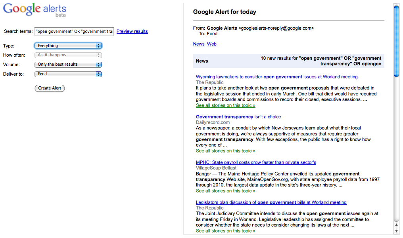Open Legislators plan discussion article link

click(271, 202)
